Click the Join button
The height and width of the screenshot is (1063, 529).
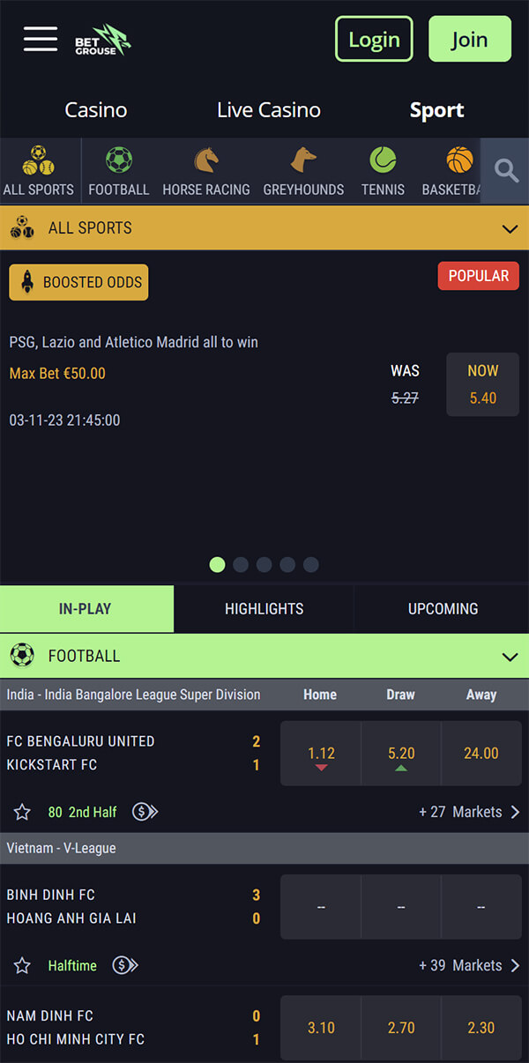coord(470,39)
